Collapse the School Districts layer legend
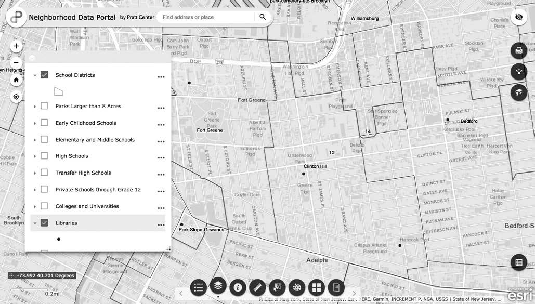 [35, 75]
